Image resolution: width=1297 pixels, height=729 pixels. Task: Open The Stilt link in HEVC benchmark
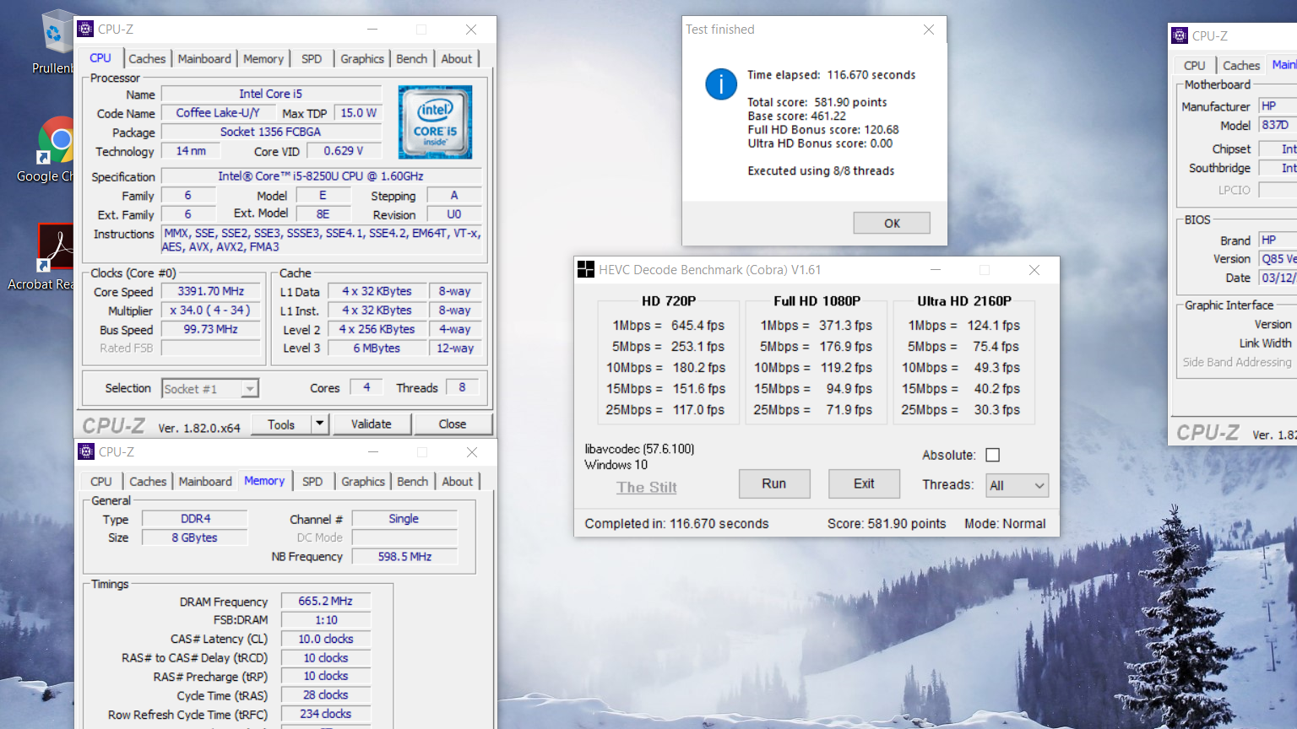tap(647, 487)
